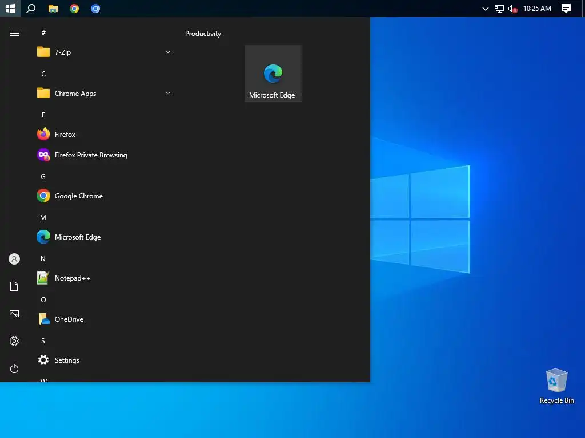Open the Chrome Apps folder icon
Viewport: 585px width, 438px height.
point(43,93)
